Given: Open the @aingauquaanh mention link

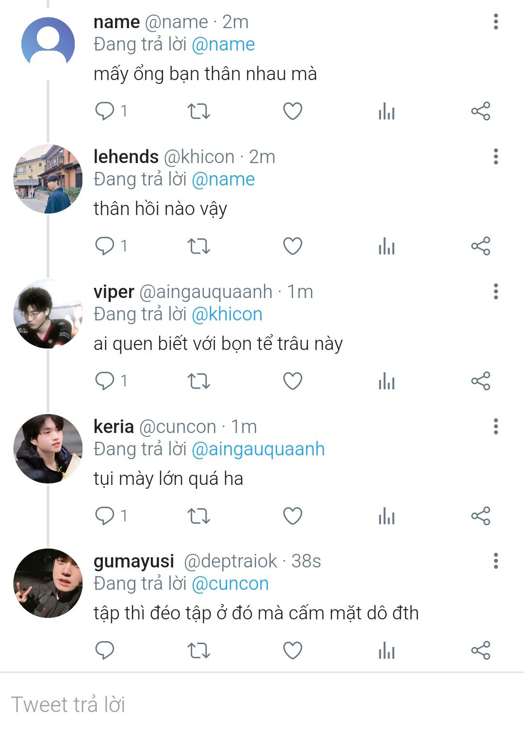Looking at the screenshot, I should click(x=258, y=449).
